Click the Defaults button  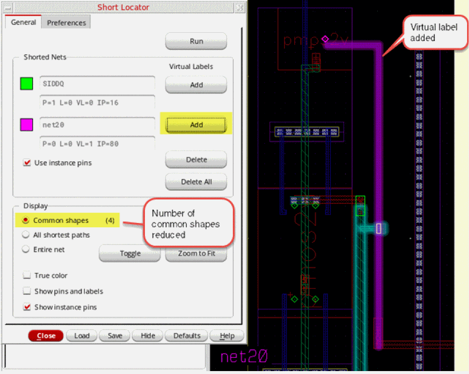coord(186,336)
